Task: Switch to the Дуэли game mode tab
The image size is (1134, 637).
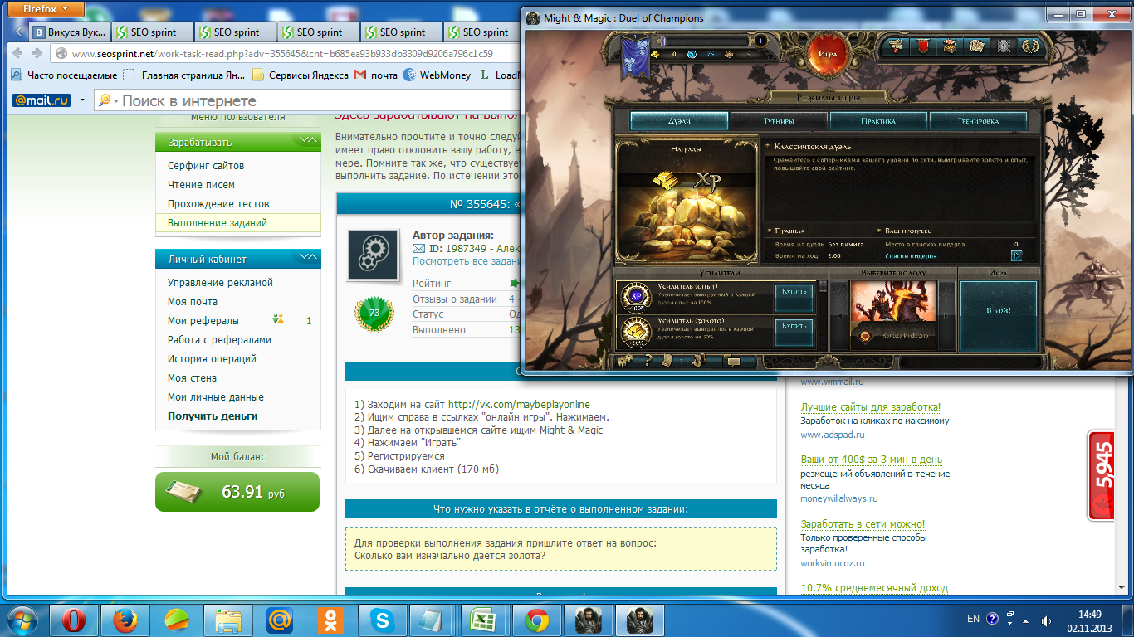Action: coord(679,121)
